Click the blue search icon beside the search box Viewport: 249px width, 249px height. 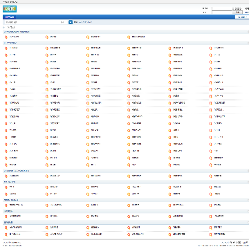tap(71, 22)
